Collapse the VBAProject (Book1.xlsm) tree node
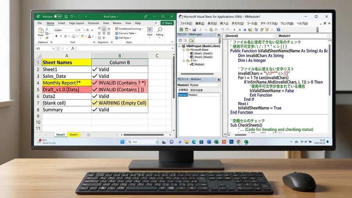The image size is (352, 198). click(x=180, y=46)
